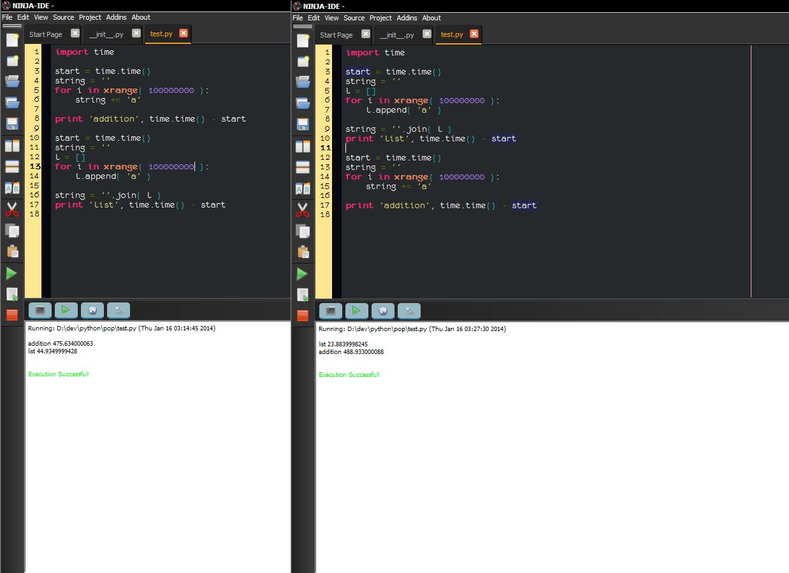Close __init__.py tab in right window
The height and width of the screenshot is (573, 789).
click(x=427, y=34)
